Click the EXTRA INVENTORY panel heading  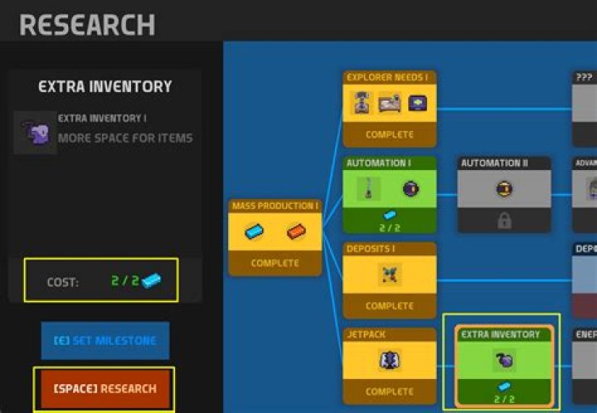click(105, 87)
